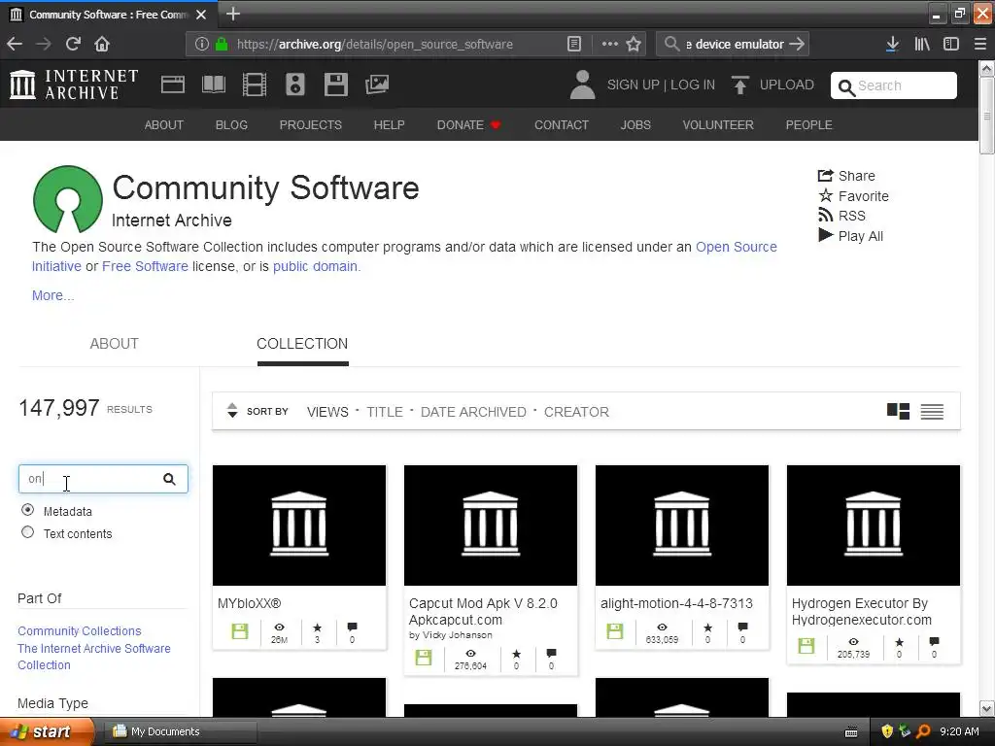
Task: Sort results by CREATOR
Action: 576,412
